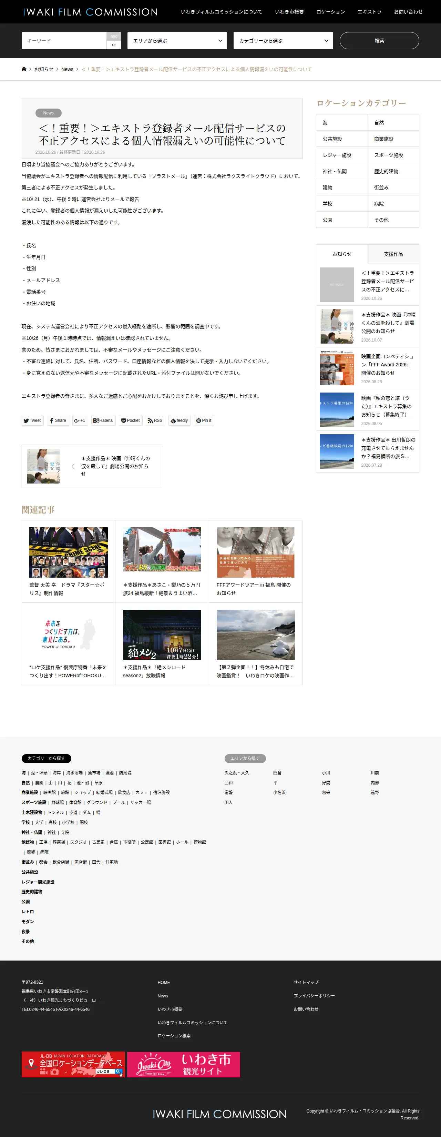Open プライバシーポリシー footer link
The height and width of the screenshot is (1137, 441).
pyautogui.click(x=314, y=996)
